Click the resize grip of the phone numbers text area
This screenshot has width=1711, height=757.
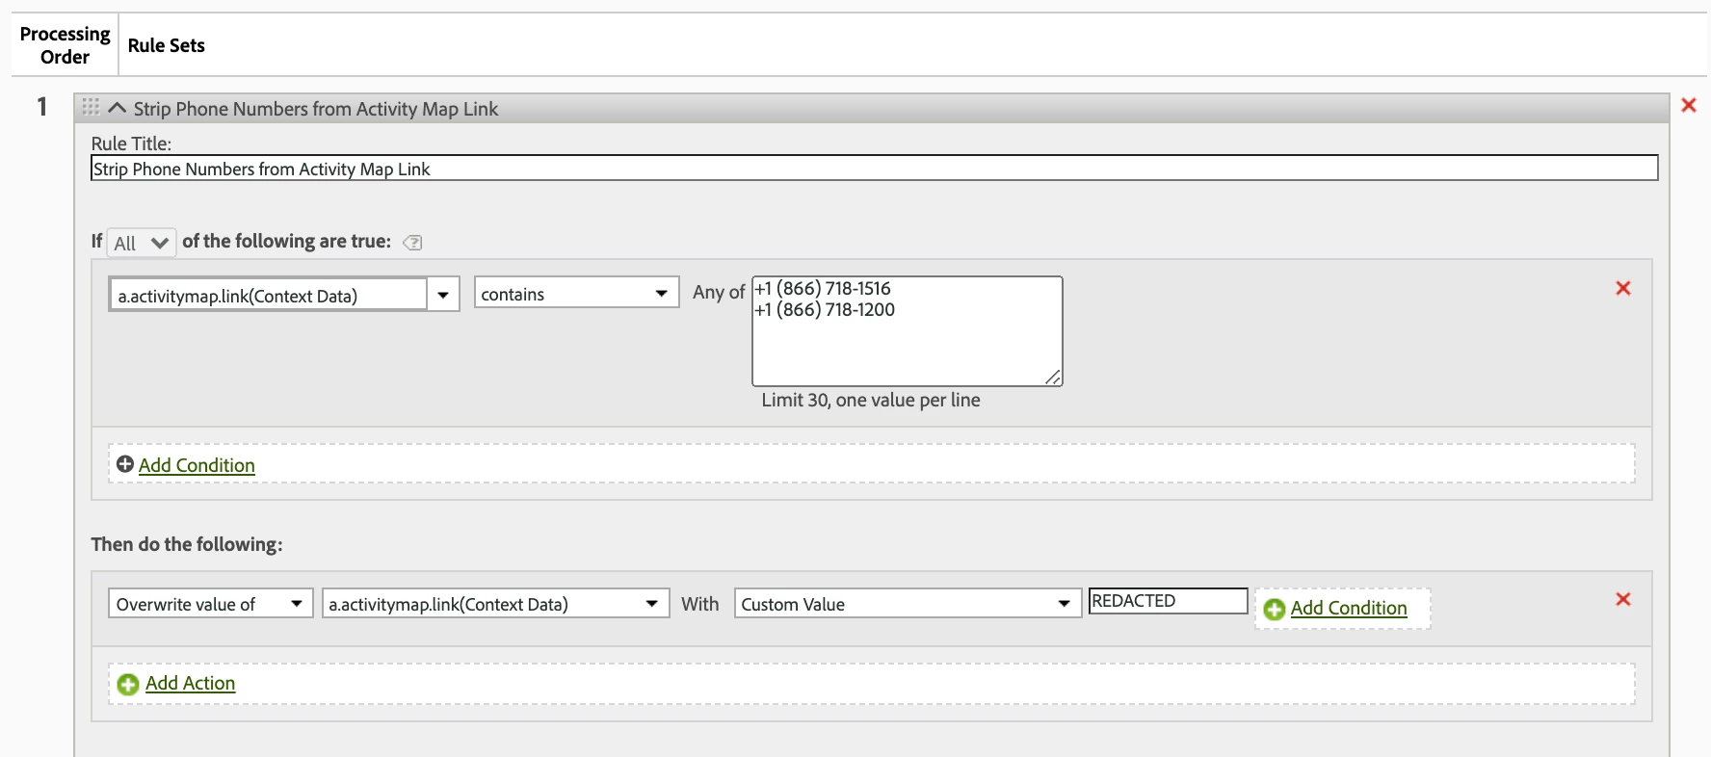(1054, 378)
